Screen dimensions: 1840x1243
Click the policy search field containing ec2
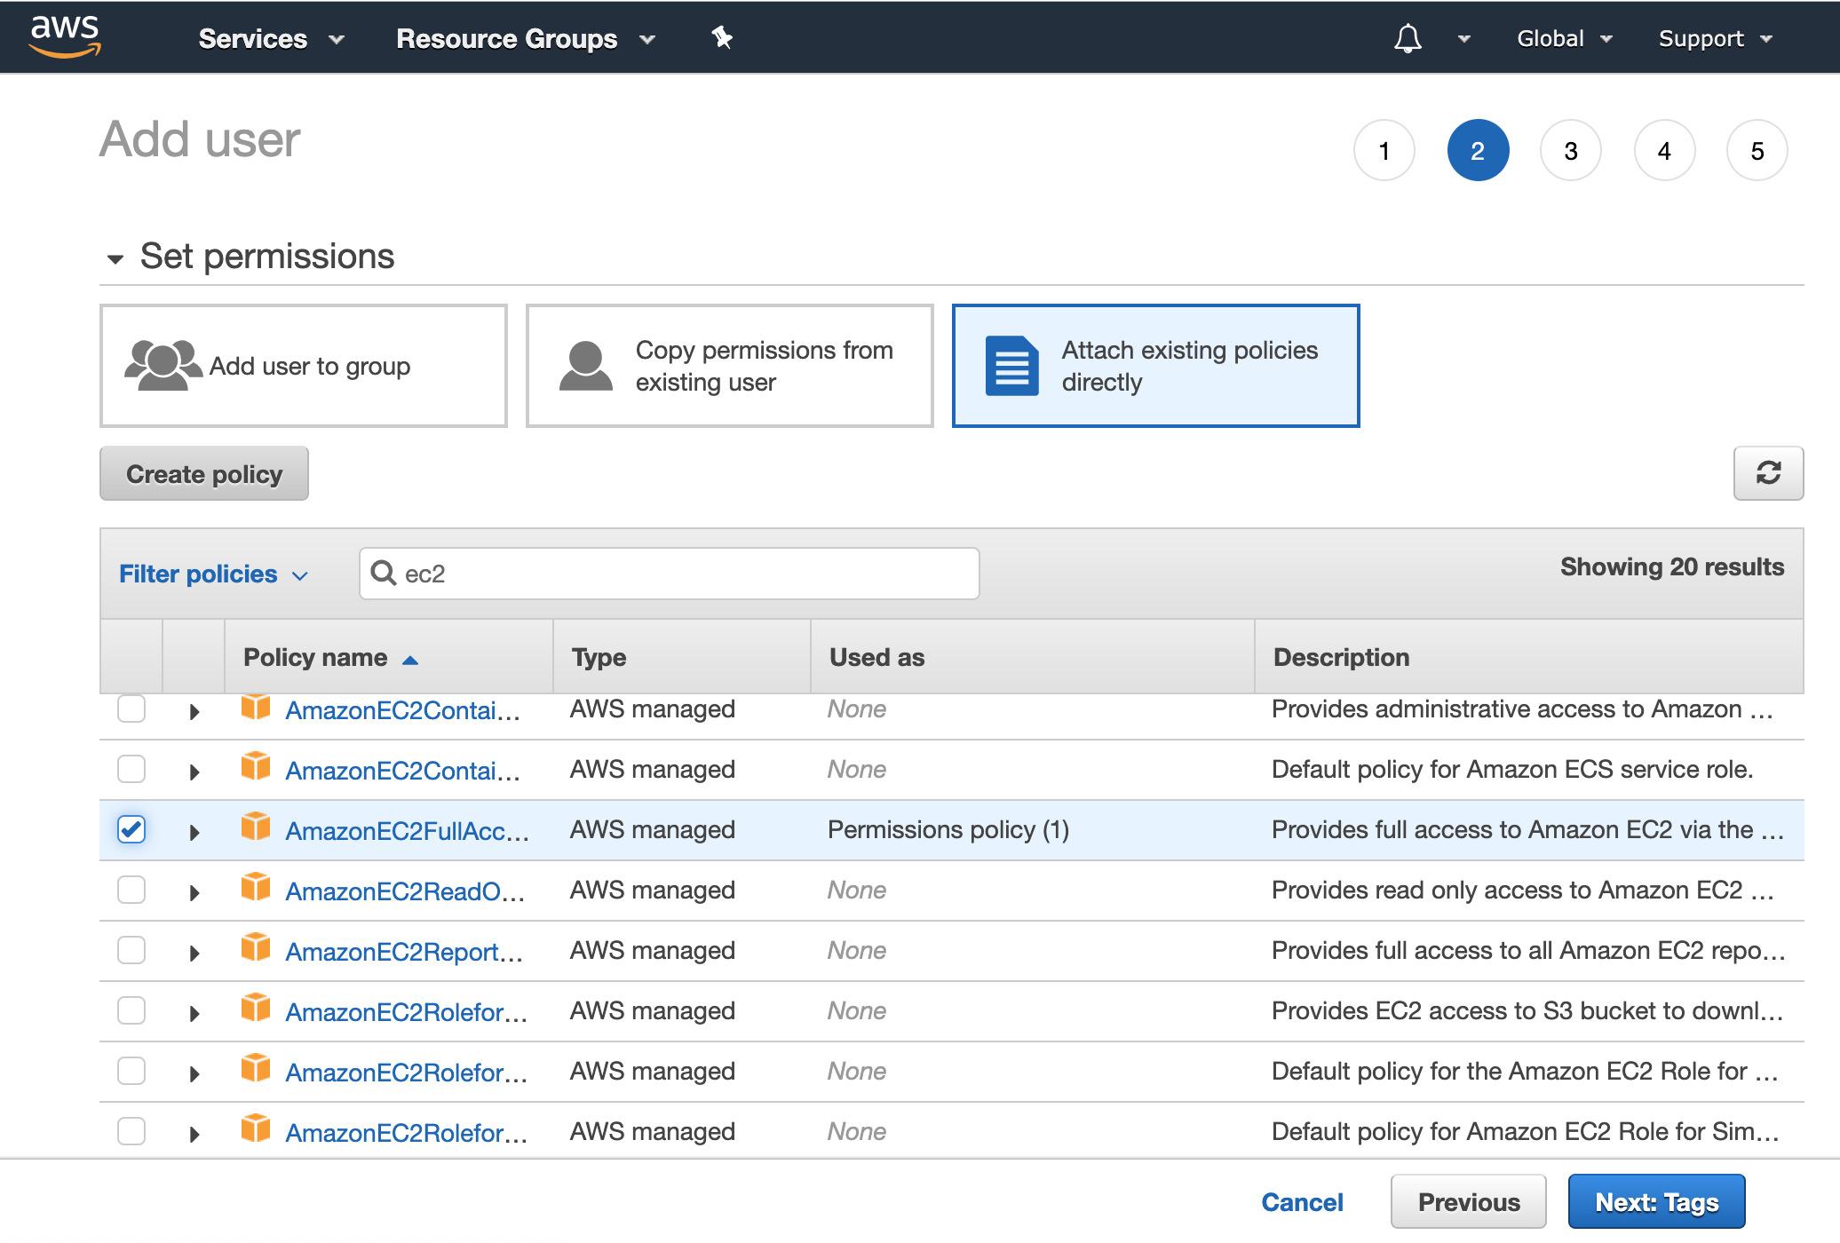point(670,574)
